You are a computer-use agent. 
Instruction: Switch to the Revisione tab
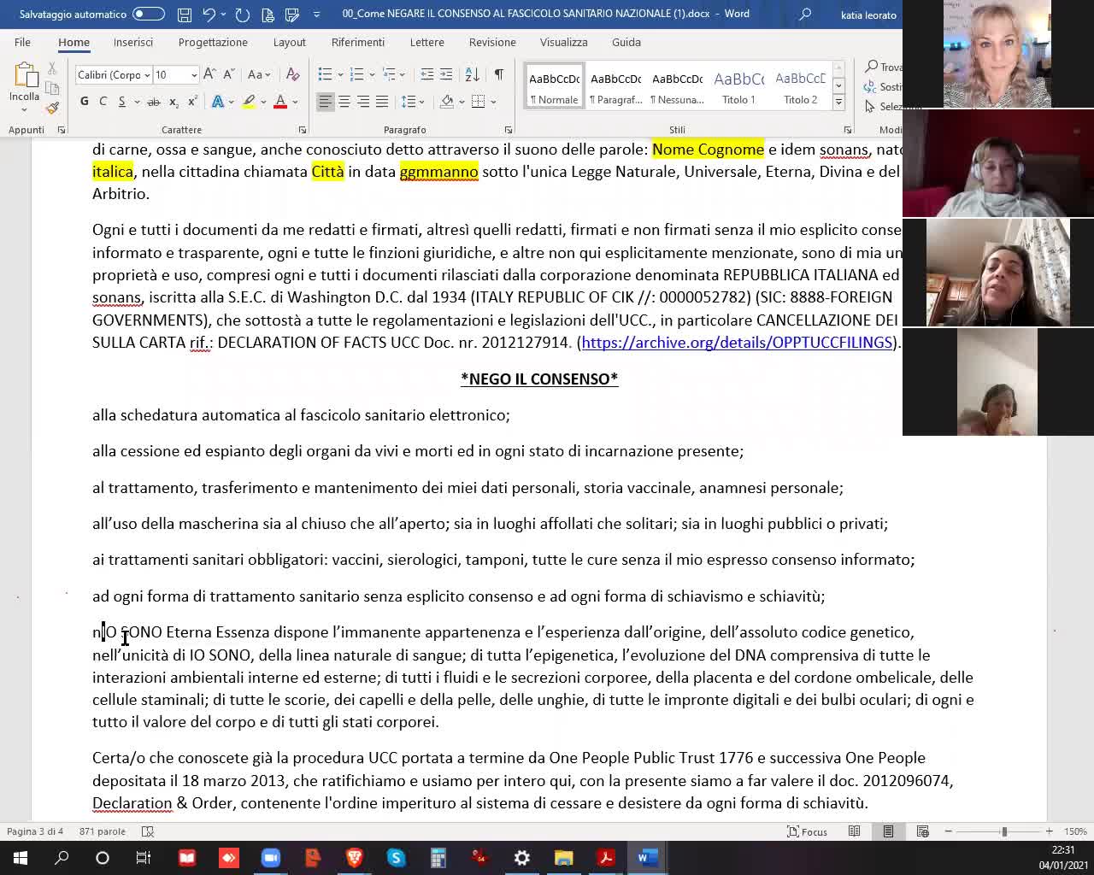coord(492,42)
